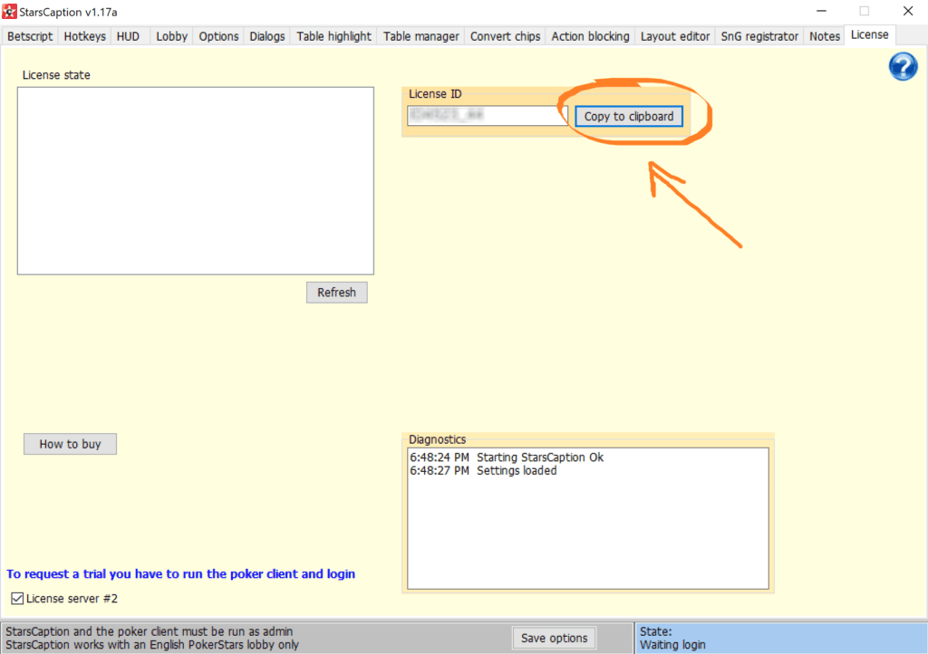Select the SnG registrator tab

tap(759, 36)
